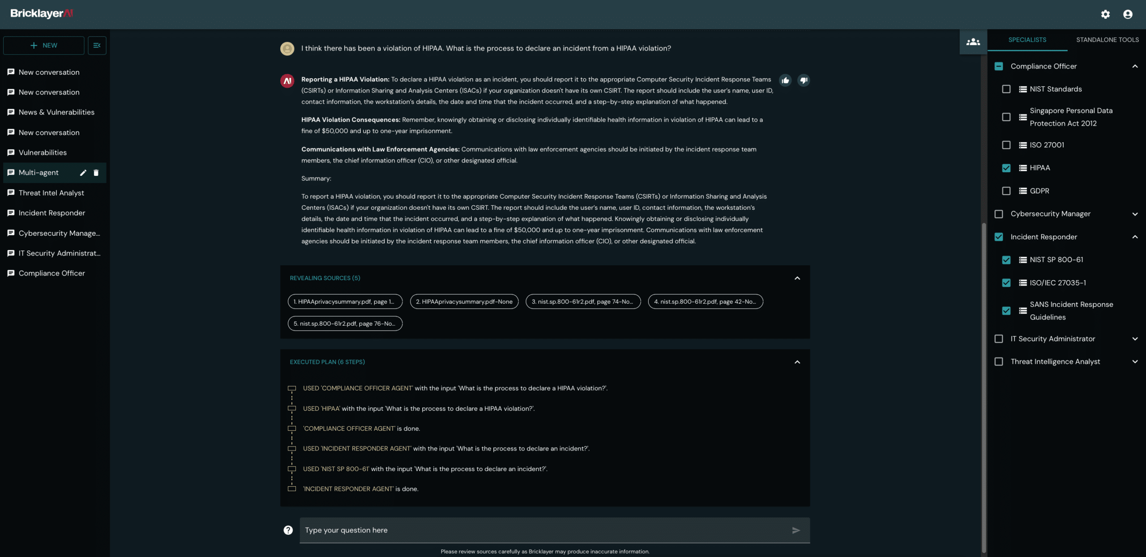Open the HIPAAprivacysummary.pdf page 1 source
The image size is (1146, 557).
pyautogui.click(x=345, y=301)
